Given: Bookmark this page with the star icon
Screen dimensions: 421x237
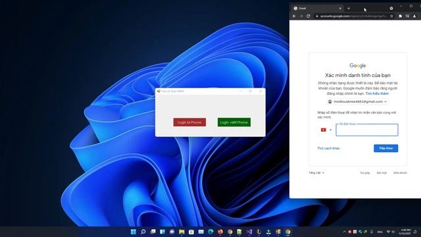Looking at the screenshot, I should point(391,16).
